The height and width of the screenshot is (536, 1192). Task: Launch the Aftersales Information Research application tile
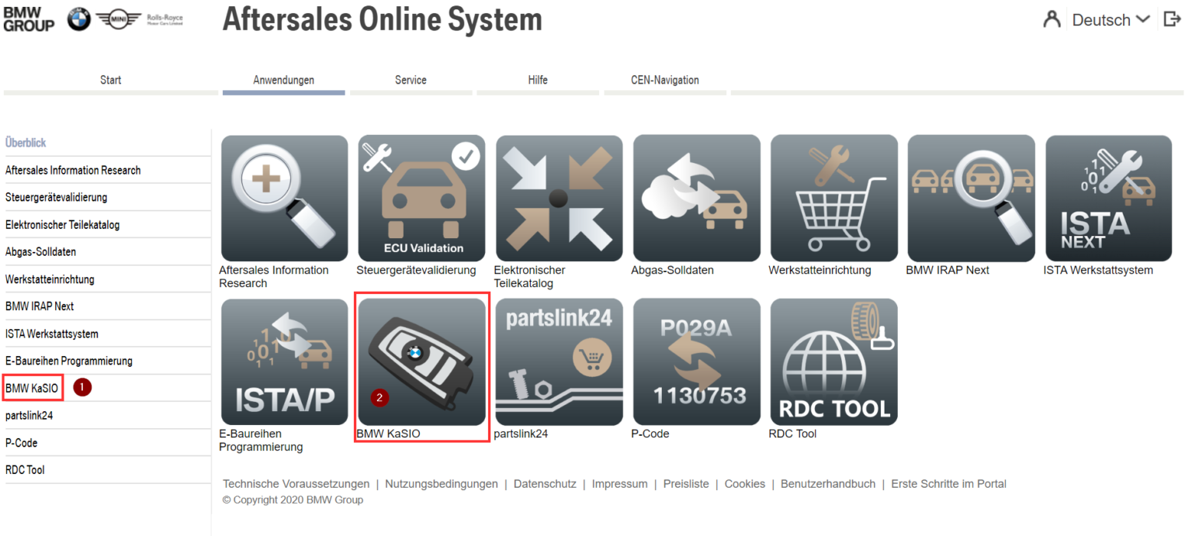click(284, 198)
